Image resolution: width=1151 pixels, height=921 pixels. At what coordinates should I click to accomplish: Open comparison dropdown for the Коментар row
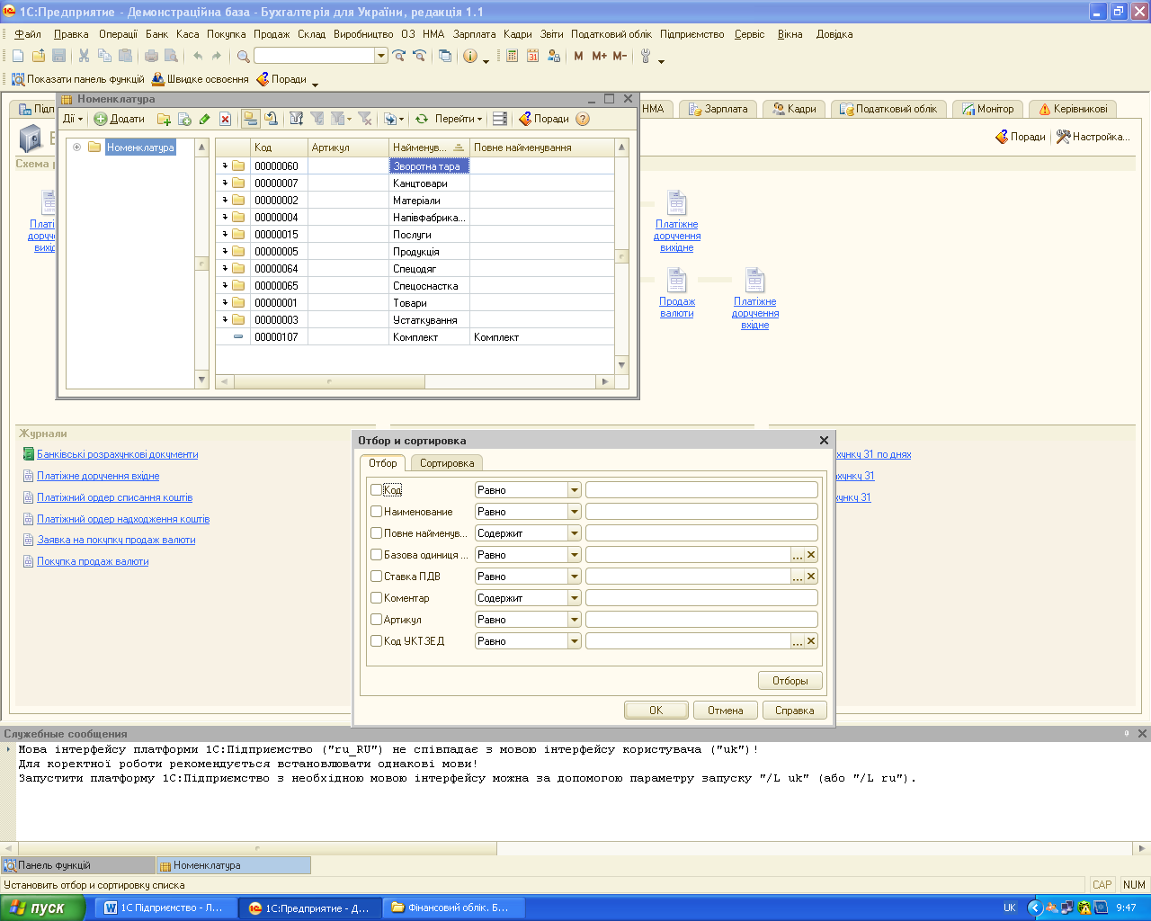575,598
